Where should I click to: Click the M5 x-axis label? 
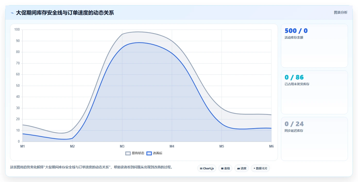221,146
